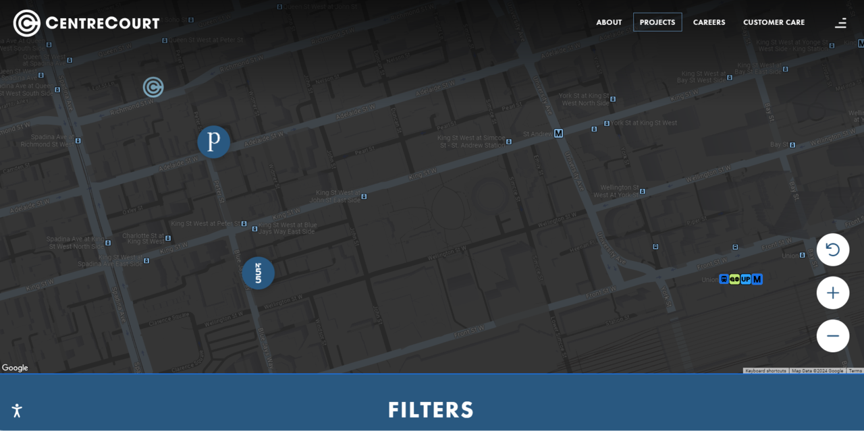
Task: Click the 'Charlotte St at King St West' stop
Action: click(167, 239)
